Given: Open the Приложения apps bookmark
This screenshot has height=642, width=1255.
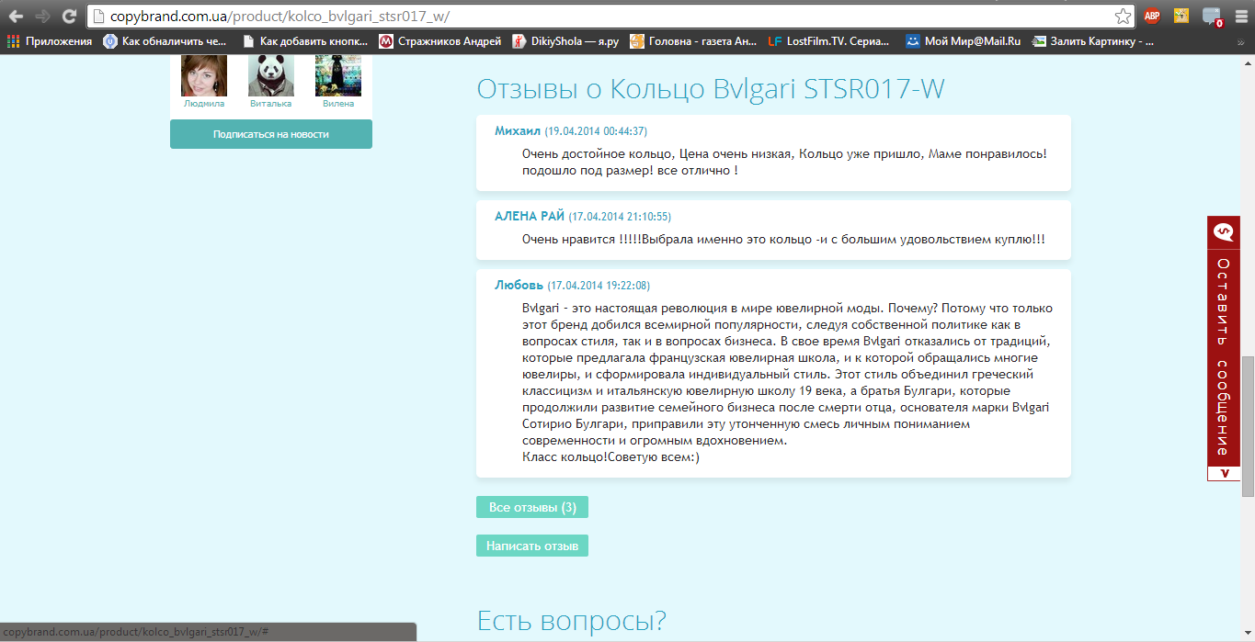Looking at the screenshot, I should 50,41.
